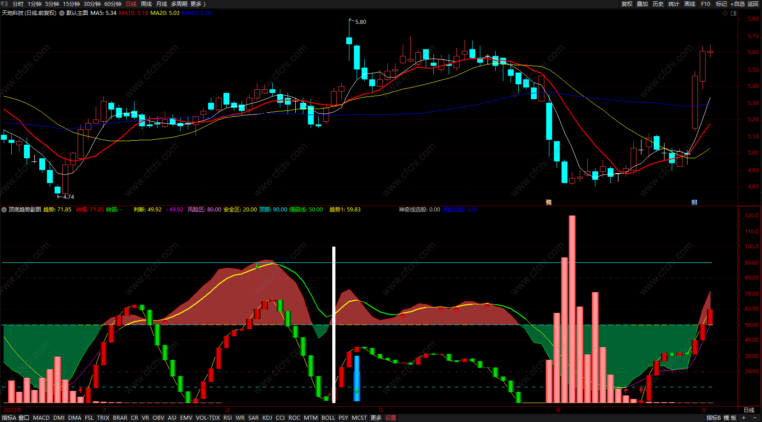Viewport: 762px width, 422px height.
Task: Select the BRAR indicator
Action: pos(120,418)
